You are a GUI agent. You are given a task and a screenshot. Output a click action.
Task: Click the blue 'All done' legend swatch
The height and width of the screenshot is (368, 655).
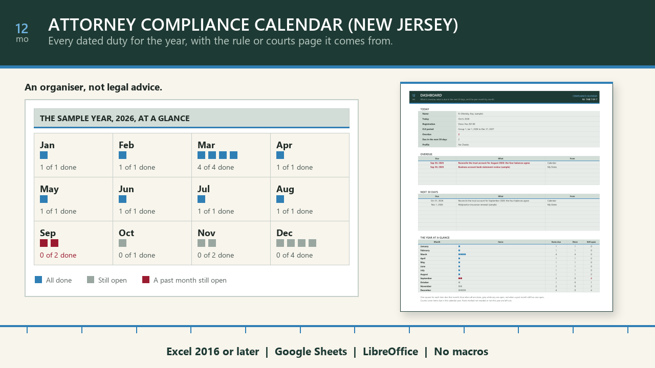coord(38,280)
